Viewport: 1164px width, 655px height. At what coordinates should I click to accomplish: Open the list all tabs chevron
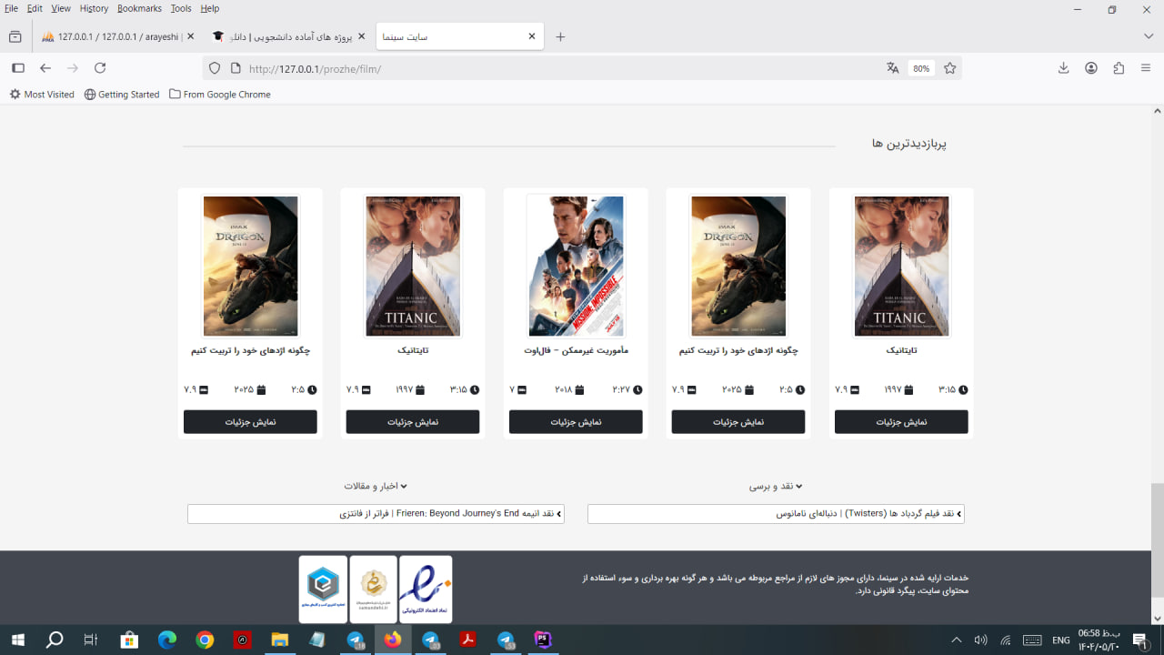1149,36
